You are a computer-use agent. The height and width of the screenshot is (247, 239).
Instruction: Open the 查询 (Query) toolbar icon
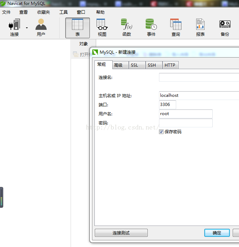176,28
